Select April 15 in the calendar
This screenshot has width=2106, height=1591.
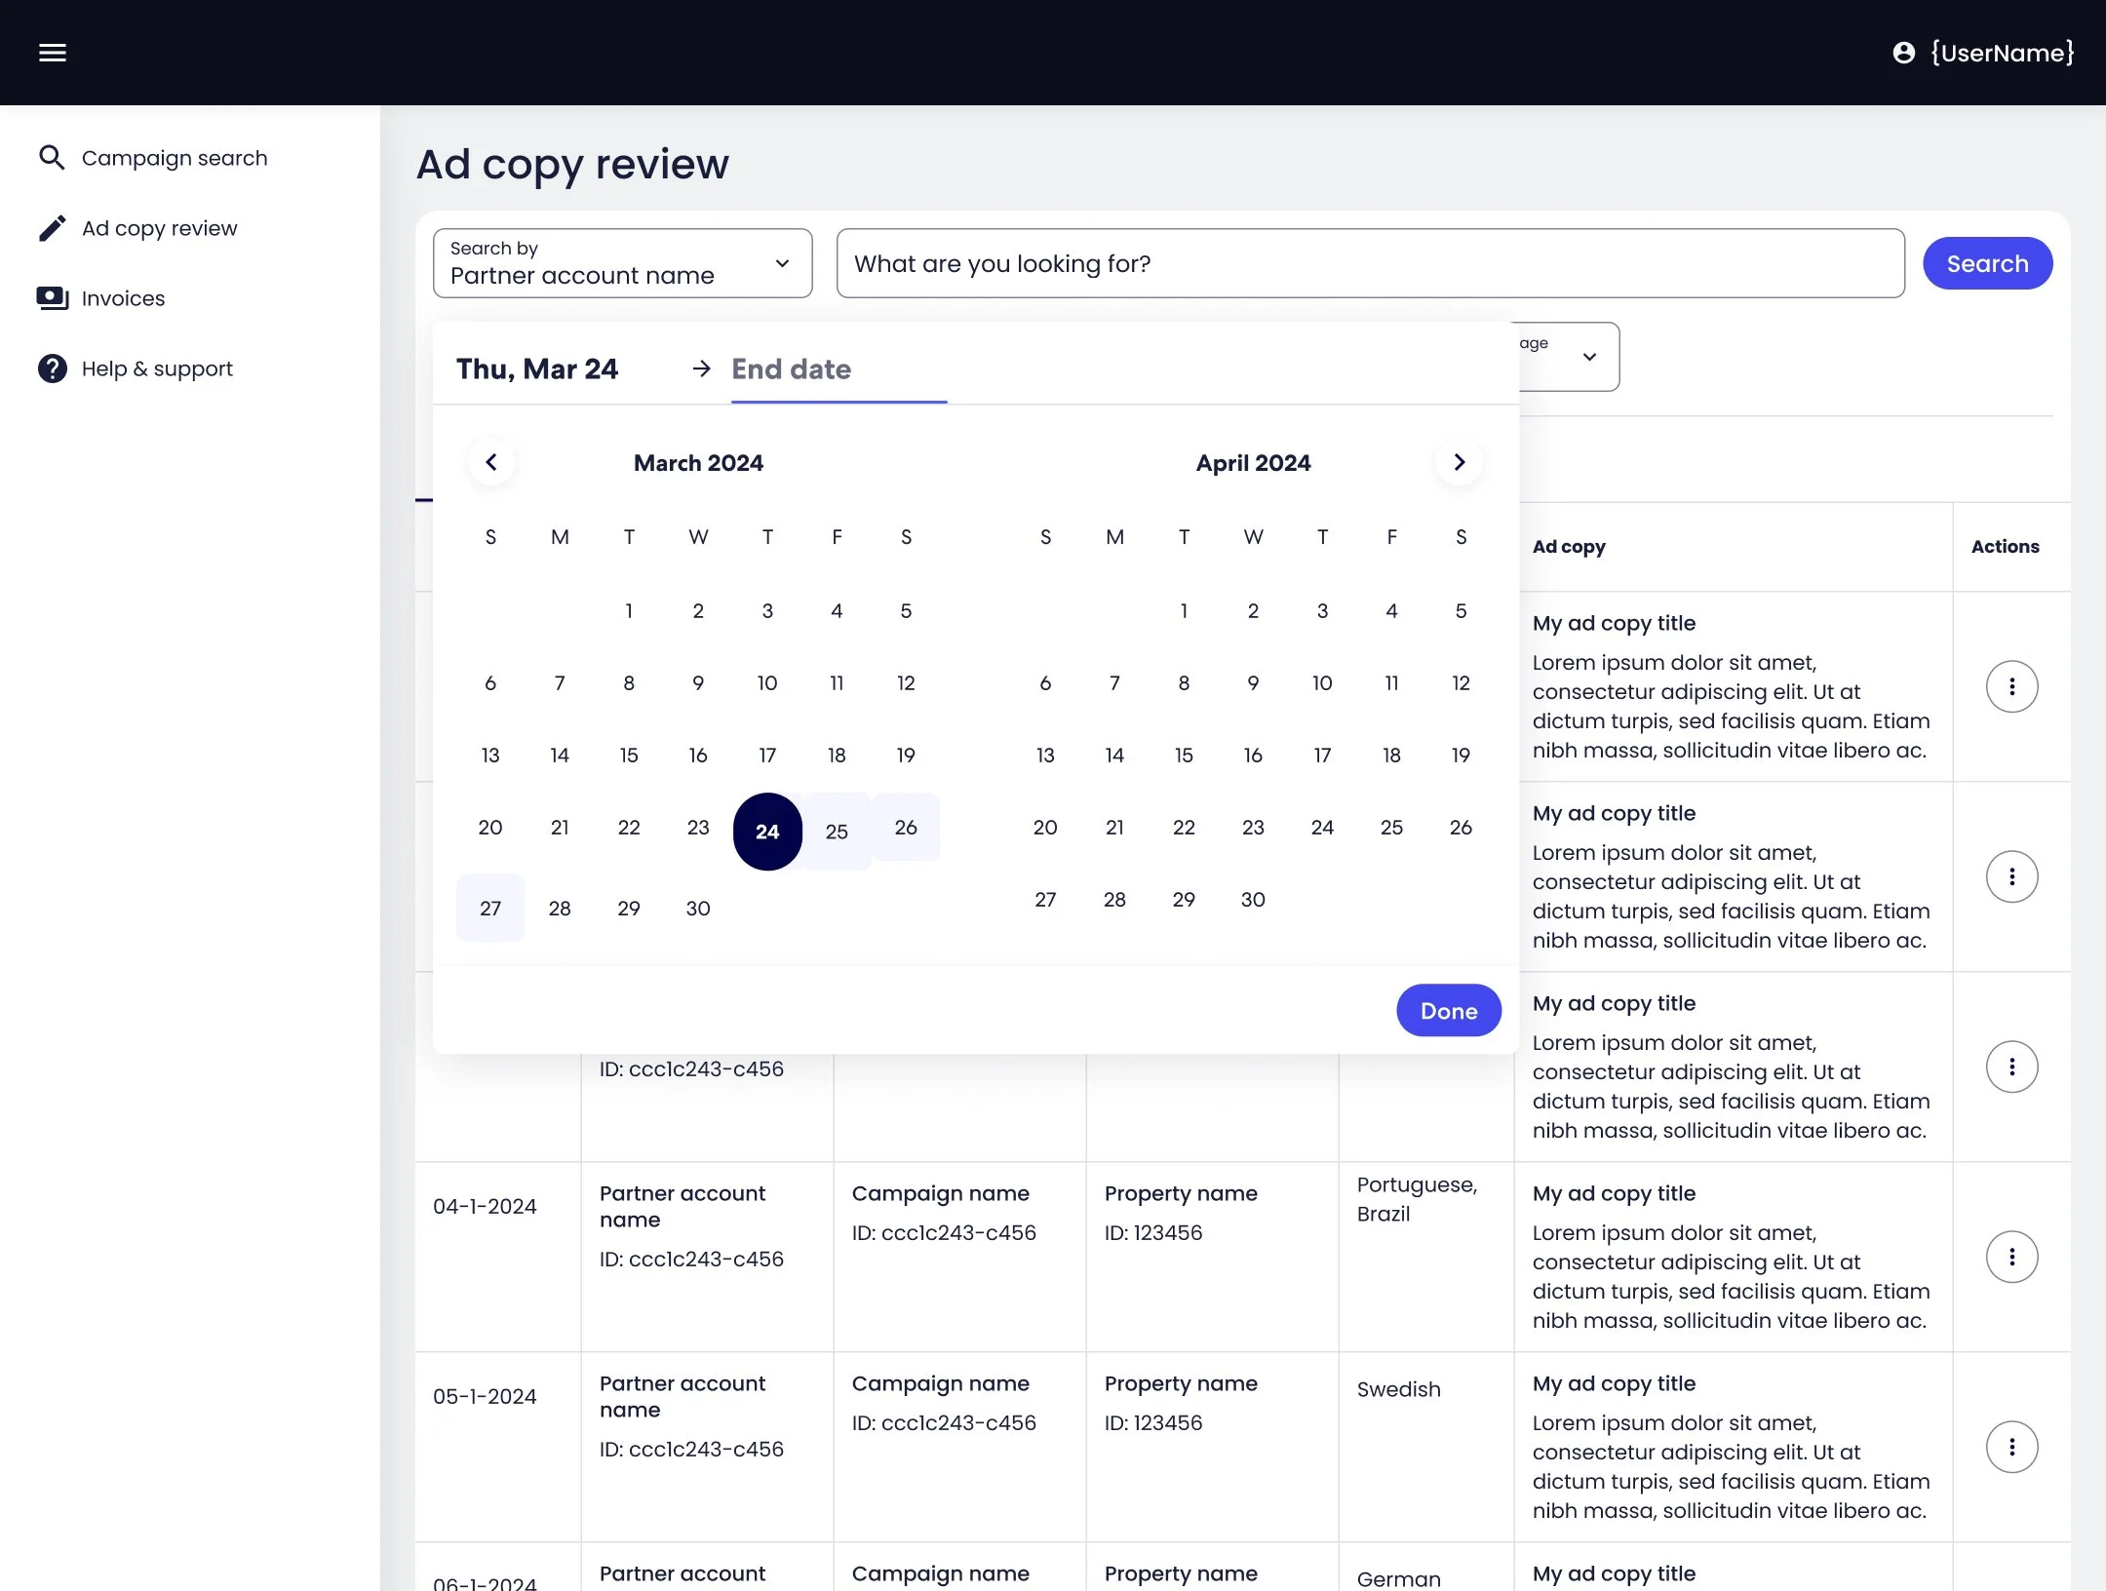click(x=1184, y=755)
